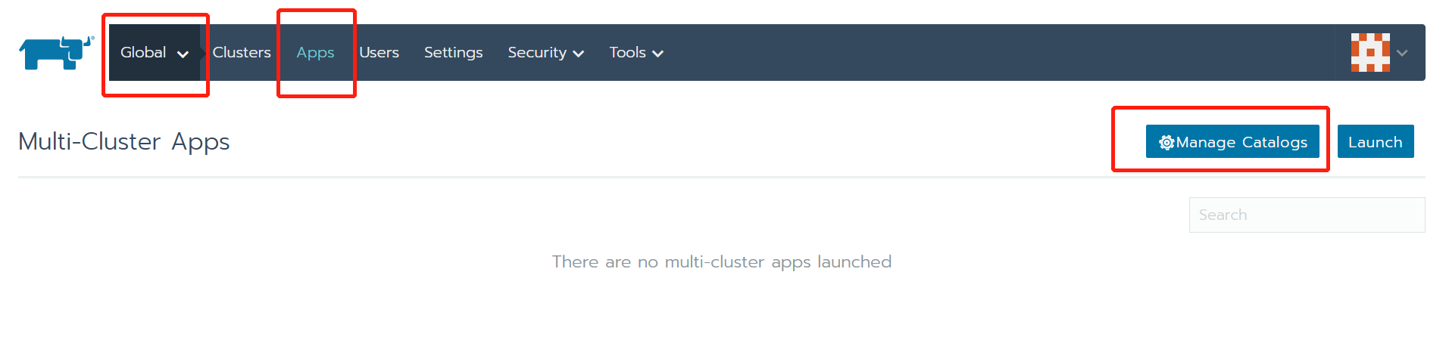
Task: Click the orange pixel user avatar
Action: 1370,53
